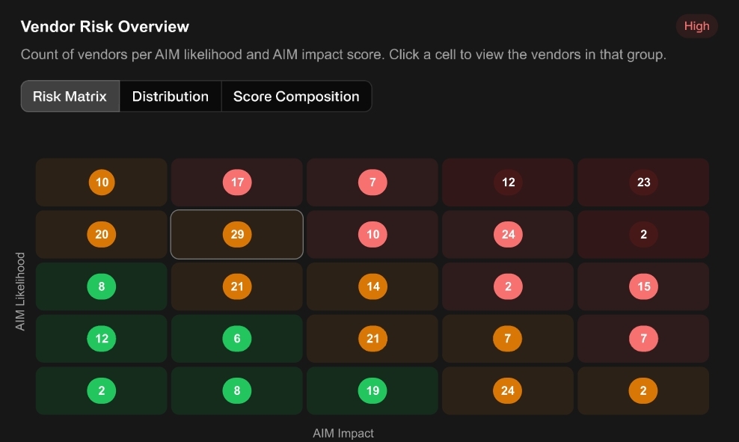
Task: Click the top-left orange cell showing 10
Action: point(101,182)
